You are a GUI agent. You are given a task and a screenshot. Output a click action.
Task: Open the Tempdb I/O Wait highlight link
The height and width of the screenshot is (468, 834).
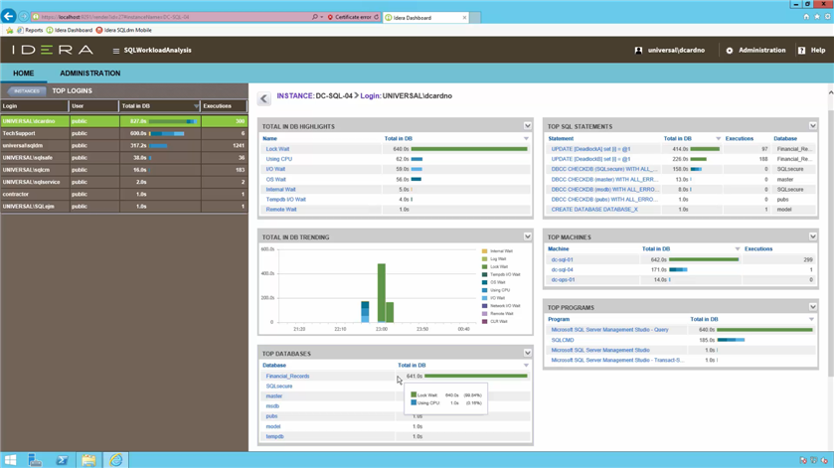(286, 200)
